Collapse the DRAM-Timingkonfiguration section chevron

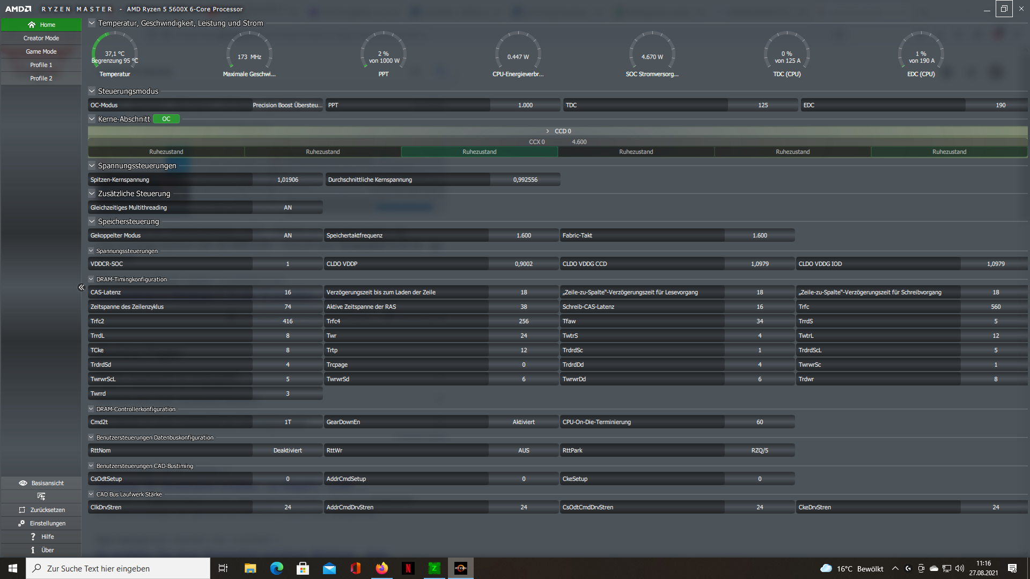[91, 279]
